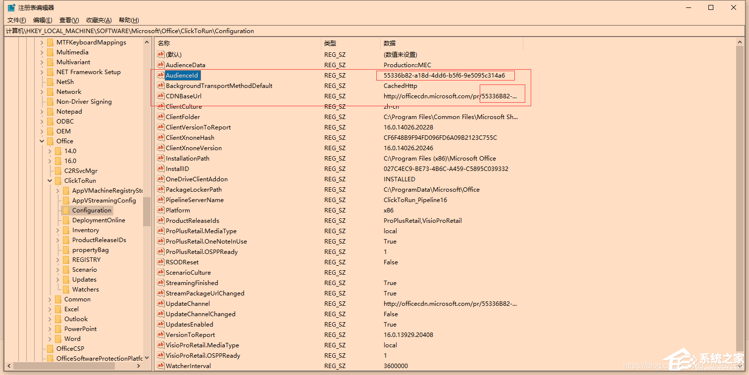749x375 pixels.
Task: Expand the Updates subkey
Action: coord(58,280)
